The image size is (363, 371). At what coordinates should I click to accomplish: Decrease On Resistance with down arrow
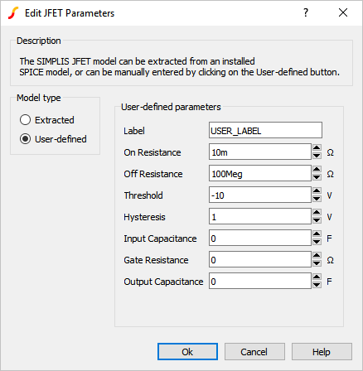point(317,156)
